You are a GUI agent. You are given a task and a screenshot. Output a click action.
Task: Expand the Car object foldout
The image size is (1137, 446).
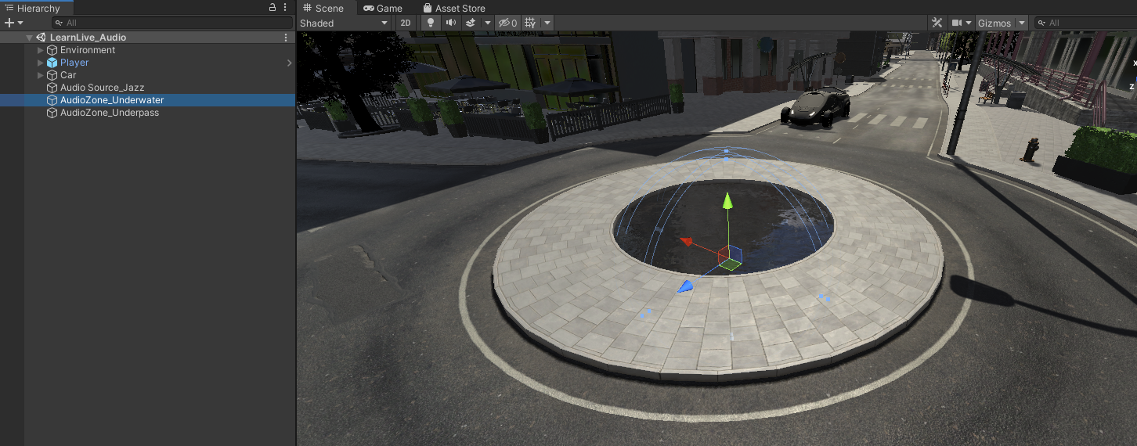(41, 75)
